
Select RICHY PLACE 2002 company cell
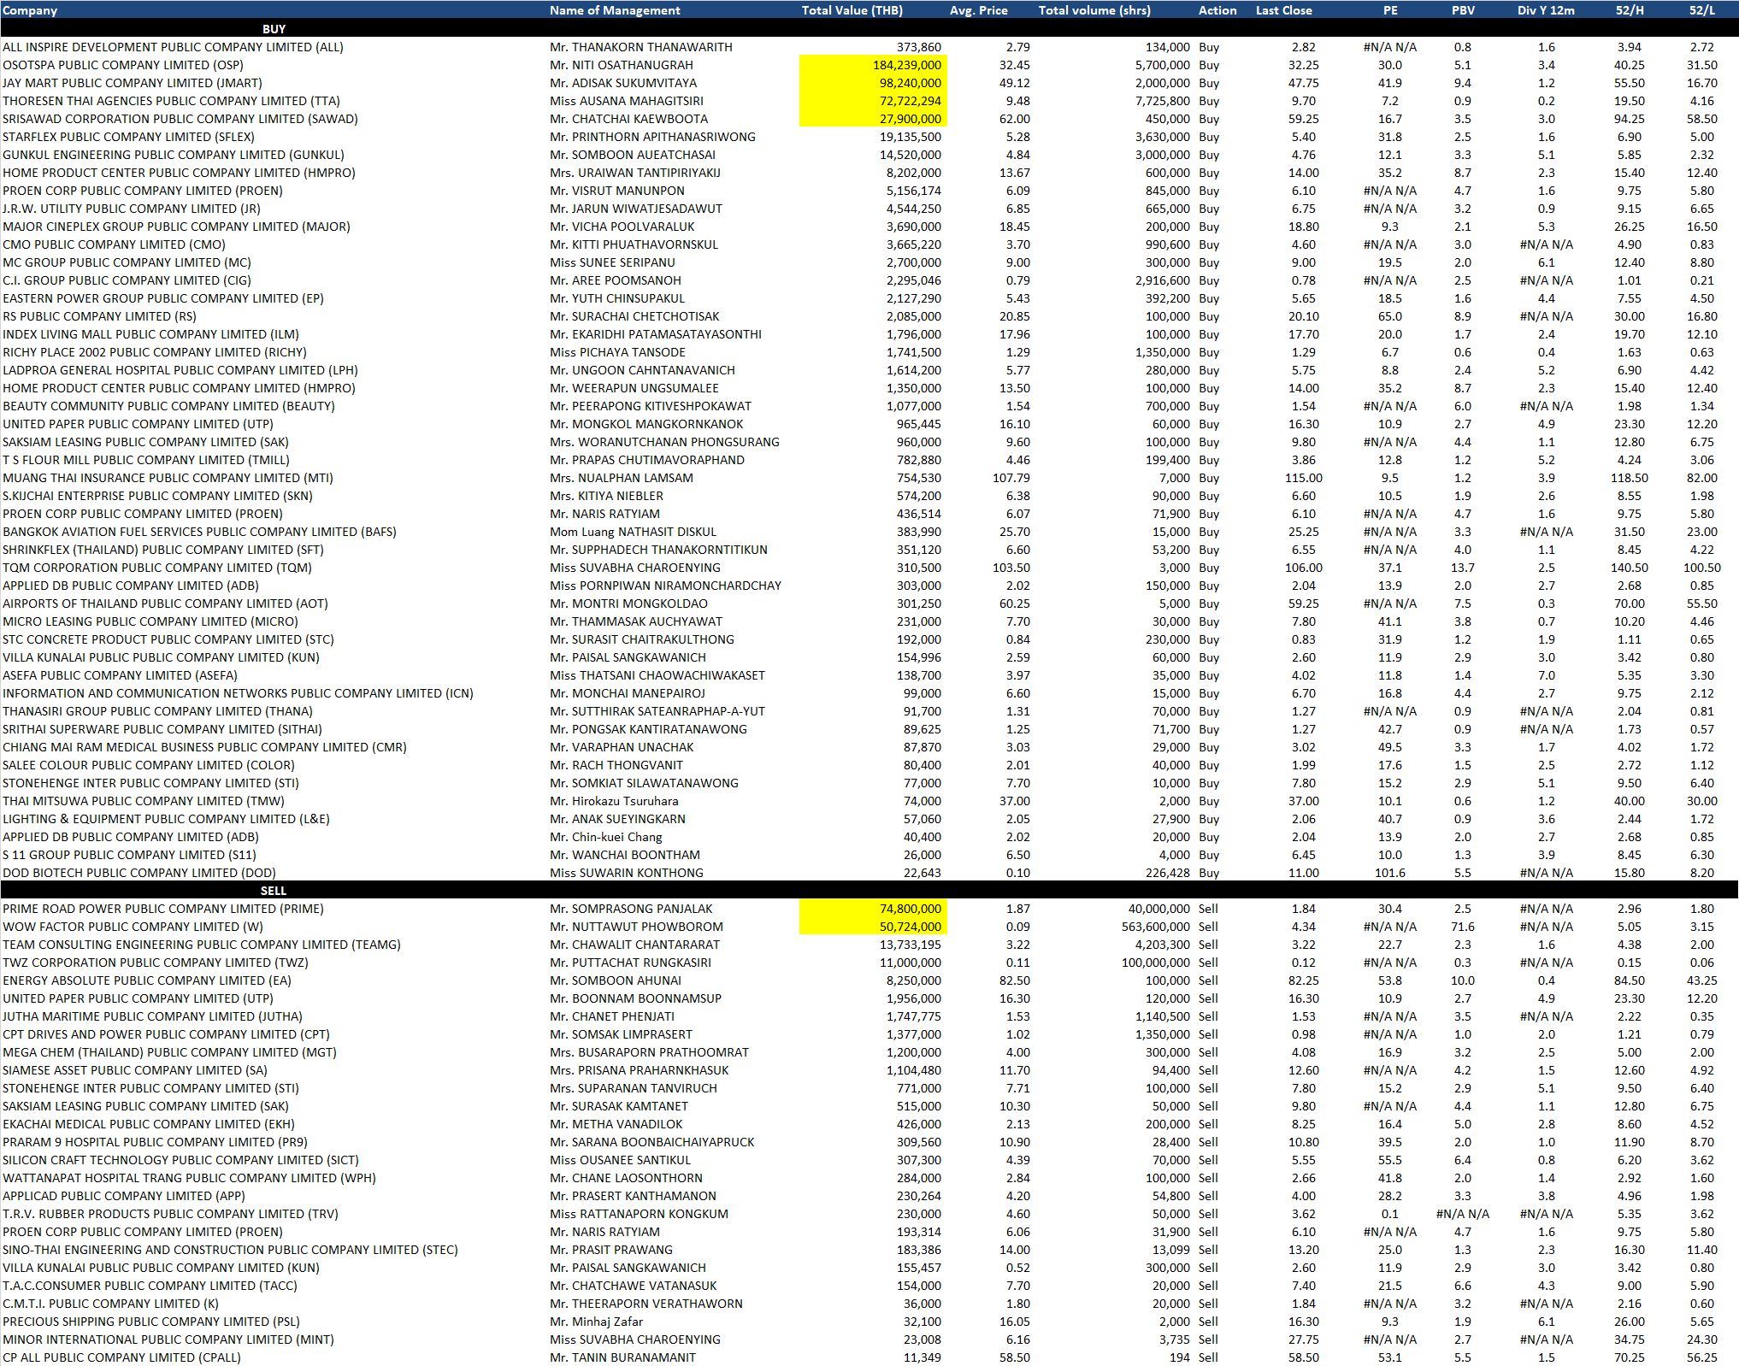[x=155, y=352]
